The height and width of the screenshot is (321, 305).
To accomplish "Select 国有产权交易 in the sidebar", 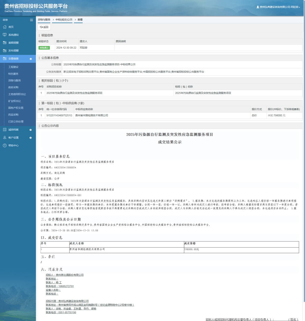I will tap(16, 108).
